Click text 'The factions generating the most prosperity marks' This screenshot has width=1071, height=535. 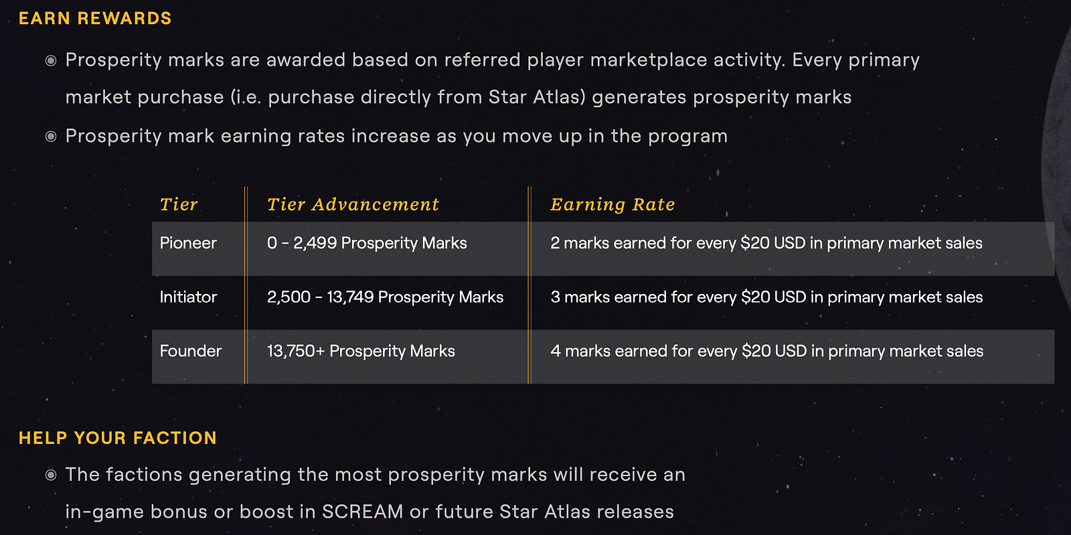point(306,475)
